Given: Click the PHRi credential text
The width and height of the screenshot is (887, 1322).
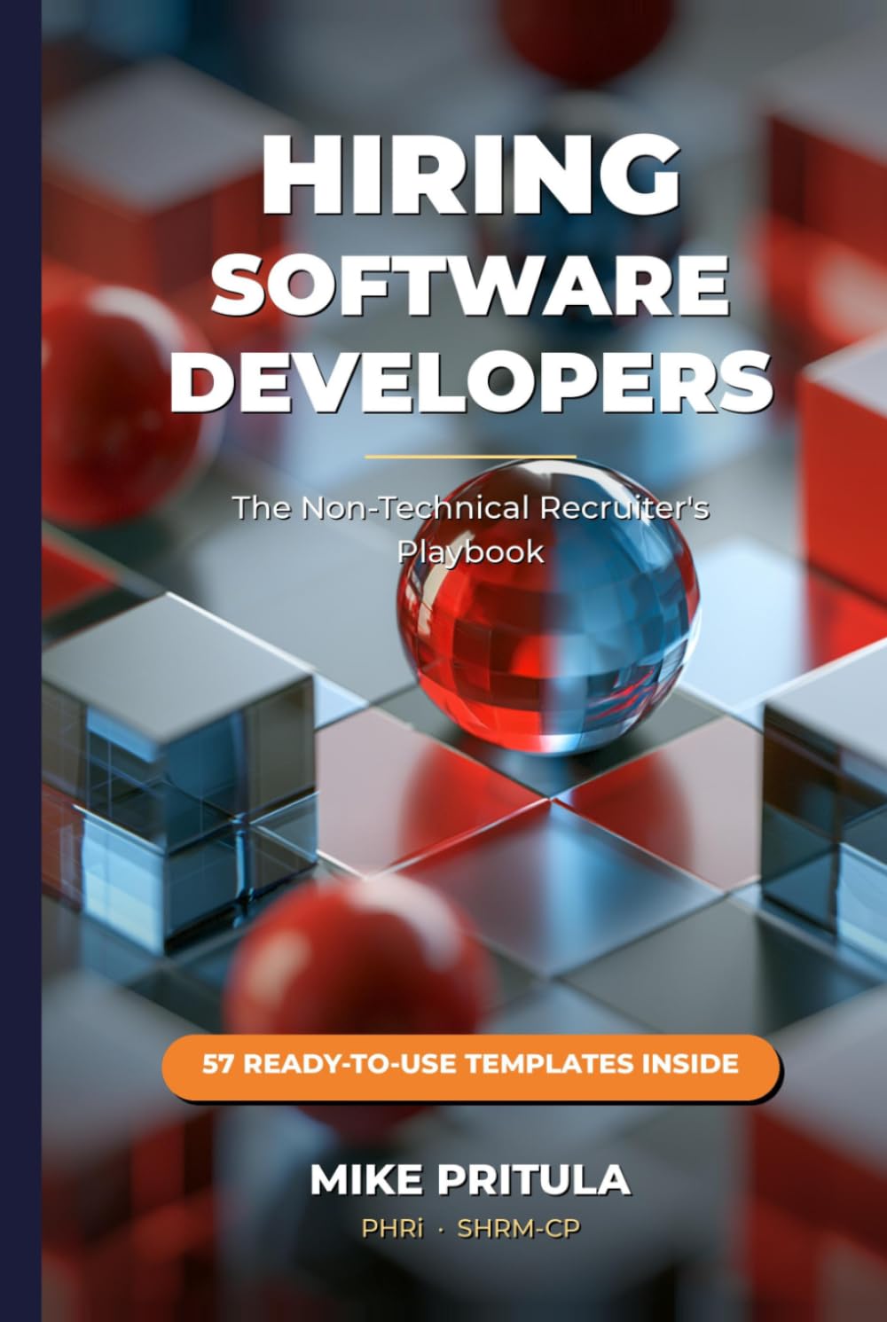Looking at the screenshot, I should [x=392, y=1229].
